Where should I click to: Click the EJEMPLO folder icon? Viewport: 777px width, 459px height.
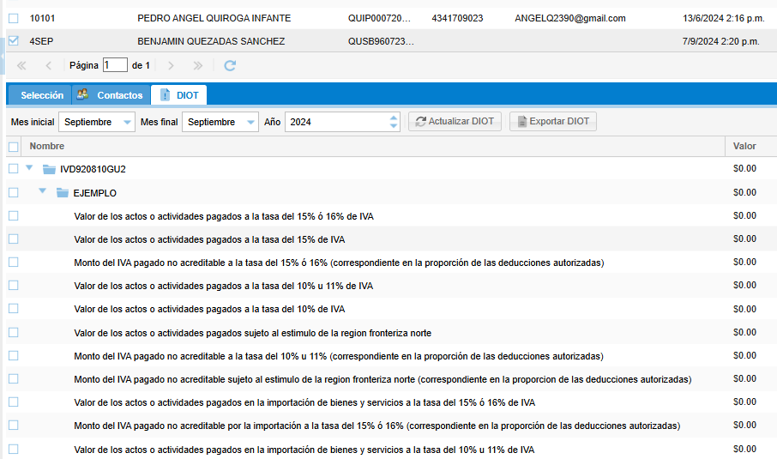coord(62,193)
